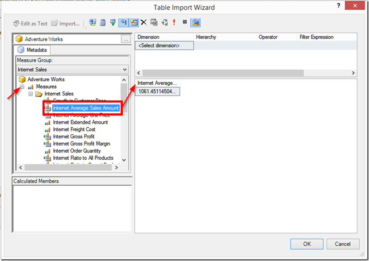Image resolution: width=369 pixels, height=261 pixels.
Task: Click the Operator column header
Action: pos(277,37)
